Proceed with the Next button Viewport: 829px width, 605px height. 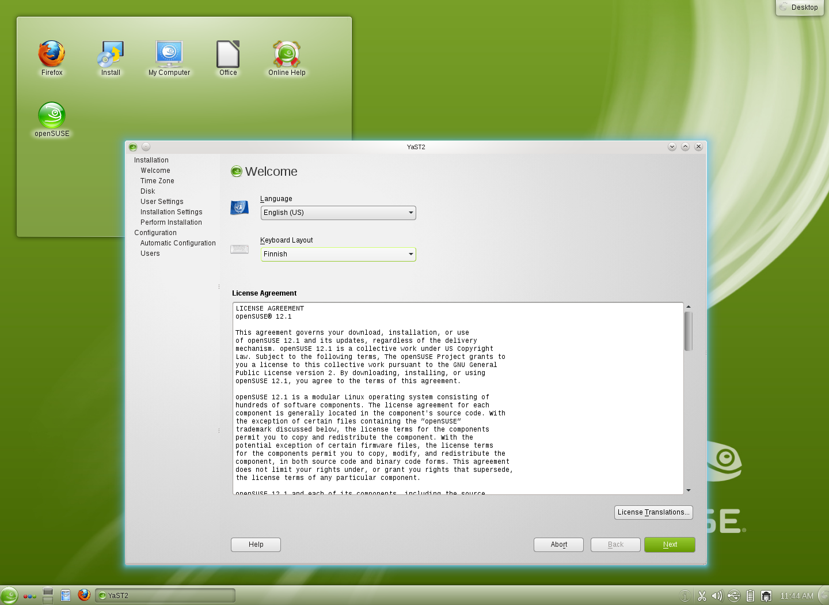(x=670, y=544)
